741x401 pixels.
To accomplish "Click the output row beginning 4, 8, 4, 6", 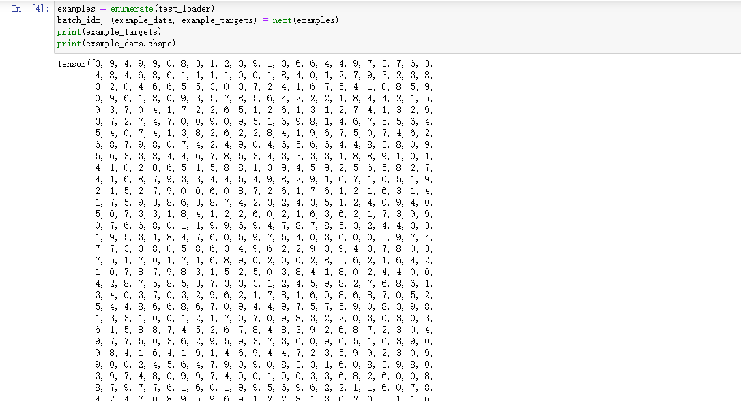I will coord(263,76).
